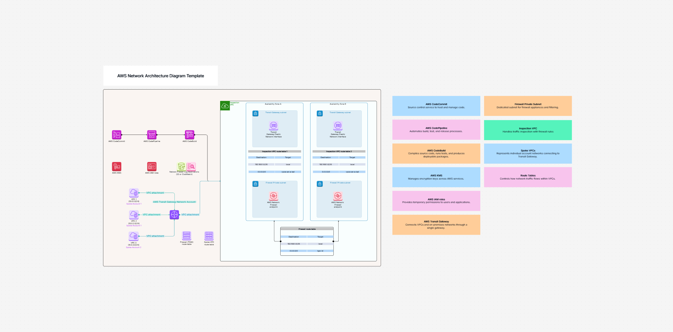The height and width of the screenshot is (332, 673).
Task: Select the pink Route Tables legend note
Action: (528, 177)
